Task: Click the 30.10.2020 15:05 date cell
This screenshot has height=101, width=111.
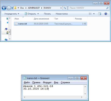Action: point(41,24)
